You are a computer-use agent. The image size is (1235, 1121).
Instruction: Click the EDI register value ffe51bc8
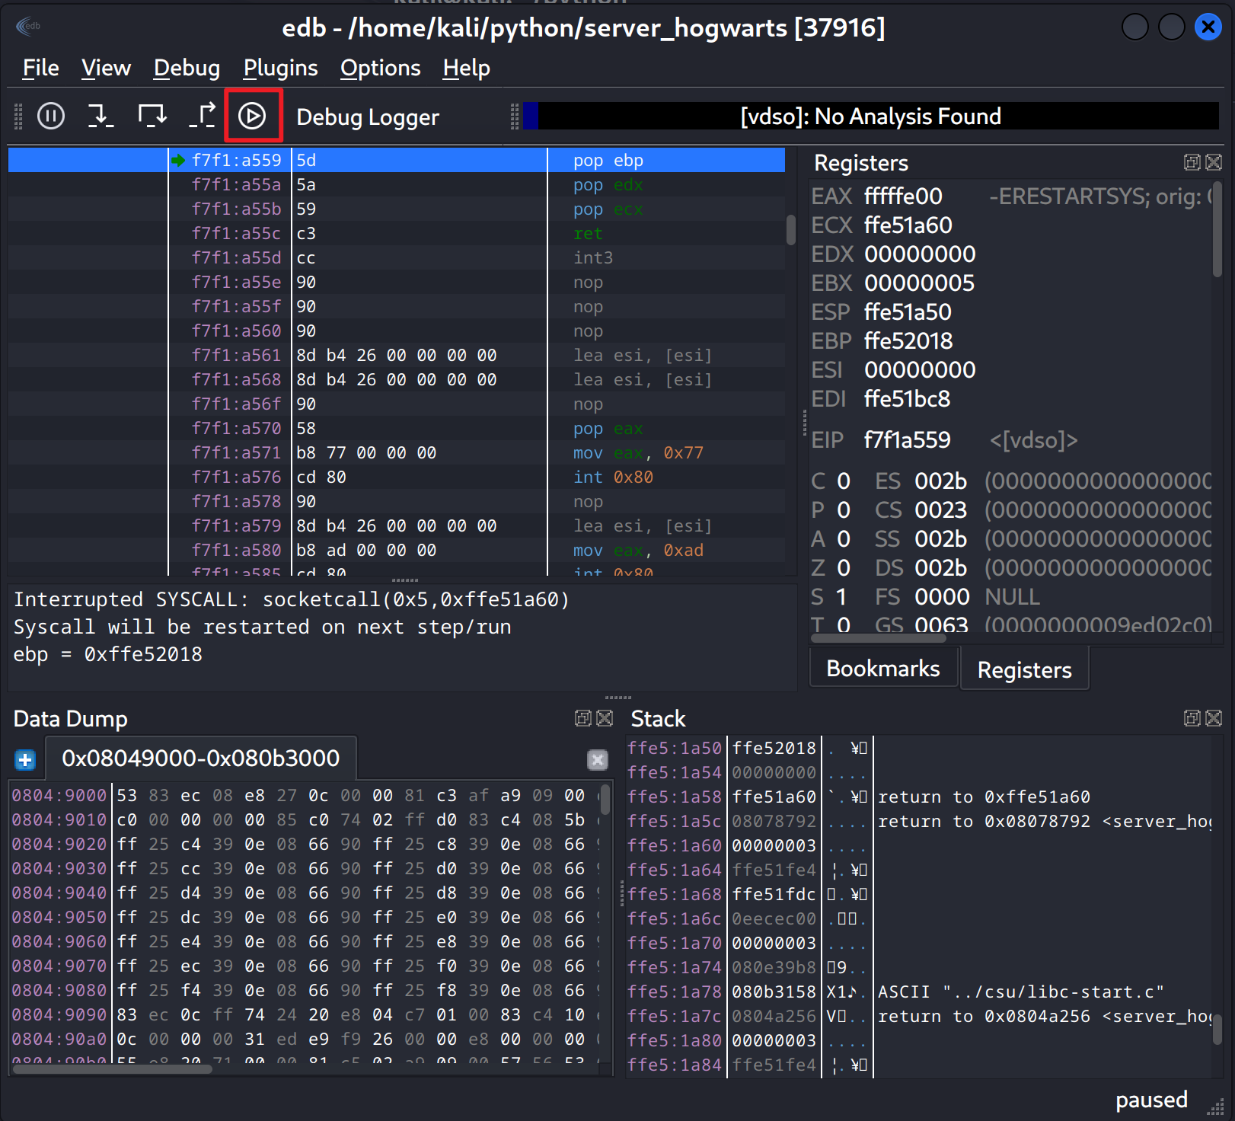(x=907, y=399)
